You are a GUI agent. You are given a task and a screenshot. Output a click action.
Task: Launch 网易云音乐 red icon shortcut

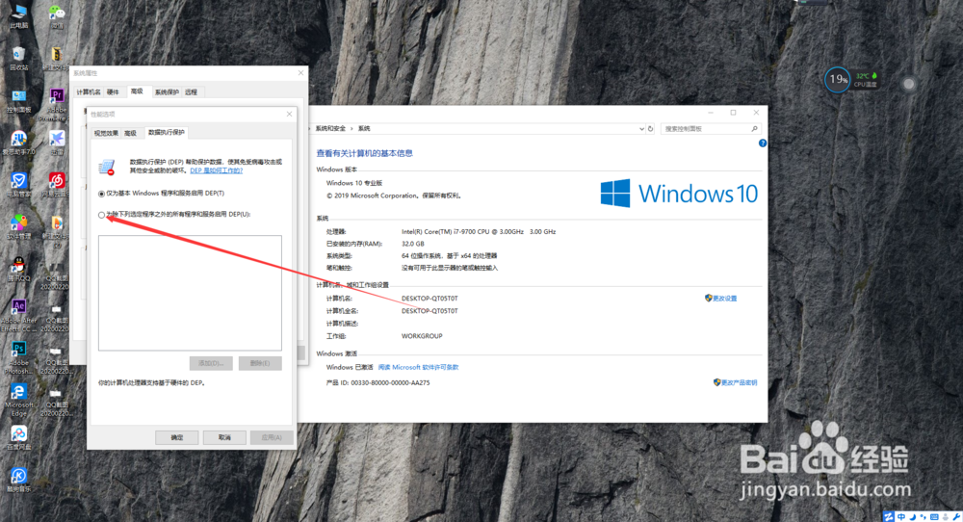(x=57, y=185)
